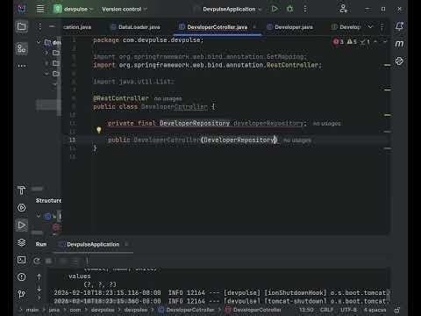Click 'java' breadcrumb in navigation bar
421x316 pixels.
pyautogui.click(x=54, y=310)
